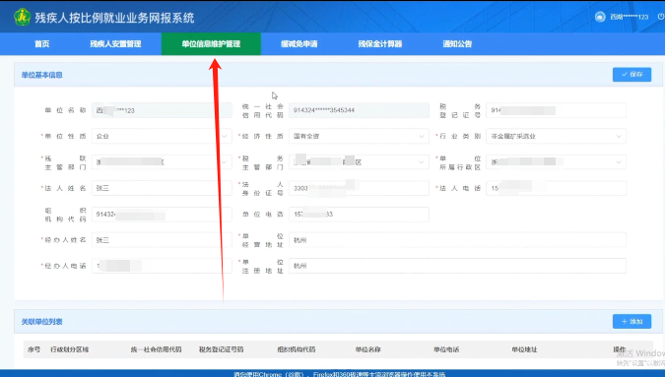Click the 组织机构代码 input field
The height and width of the screenshot is (377, 665).
[162, 215]
